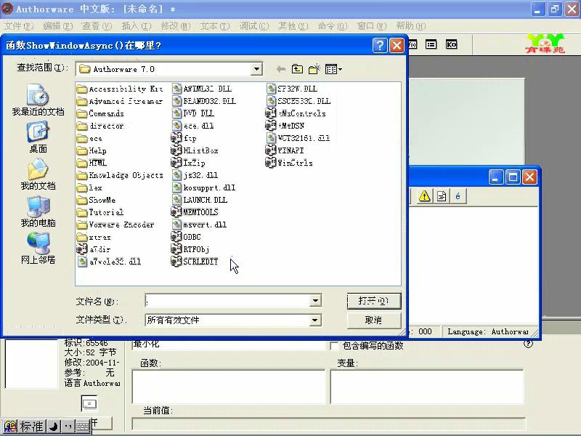Select the SCRLEDIT file
Image resolution: width=581 pixels, height=436 pixels.
coord(195,262)
